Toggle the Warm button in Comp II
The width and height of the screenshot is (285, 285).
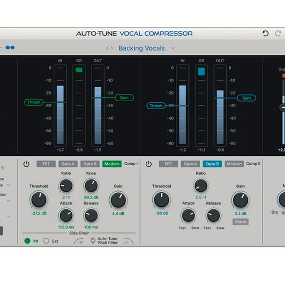point(241,222)
